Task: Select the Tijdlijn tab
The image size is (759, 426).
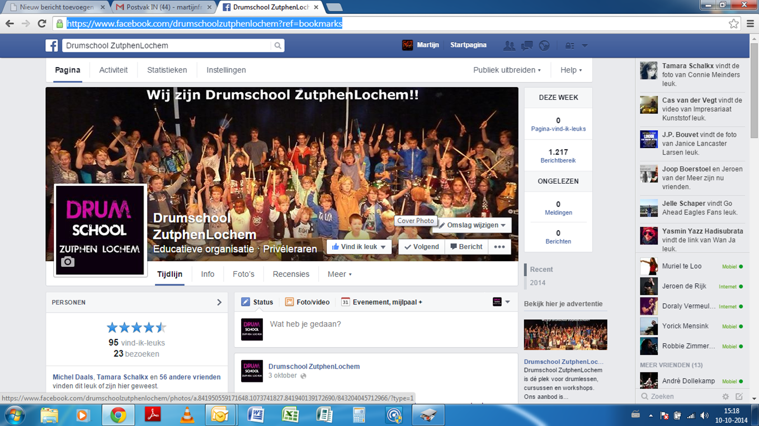Action: tap(170, 274)
